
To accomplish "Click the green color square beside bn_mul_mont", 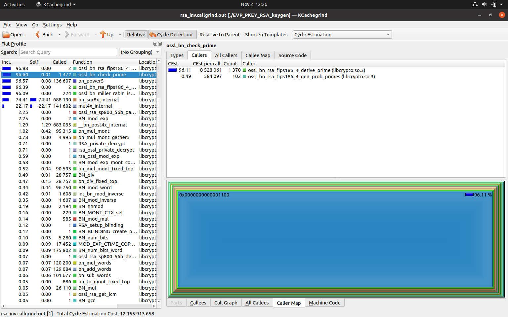I will (75, 131).
